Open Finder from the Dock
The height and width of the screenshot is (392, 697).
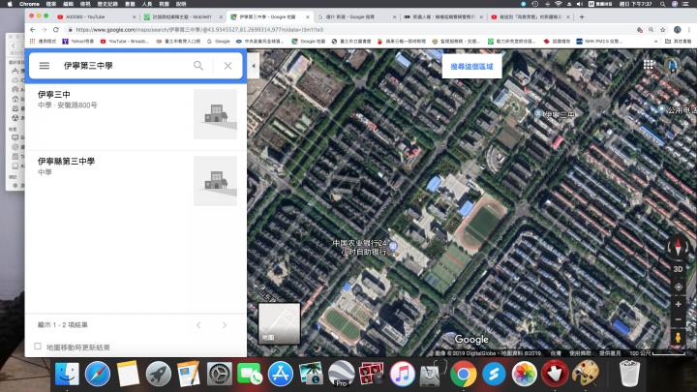[67, 374]
